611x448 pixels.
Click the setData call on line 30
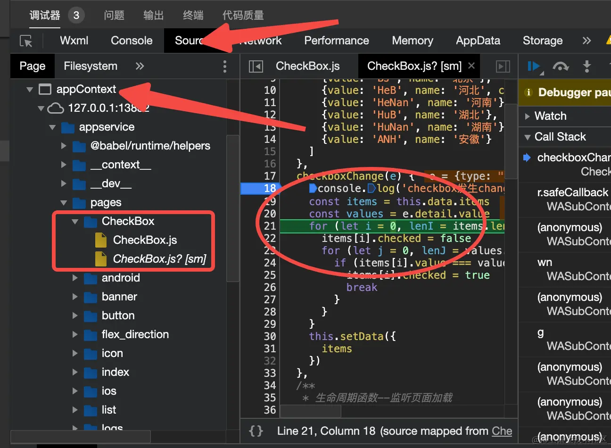pos(362,336)
